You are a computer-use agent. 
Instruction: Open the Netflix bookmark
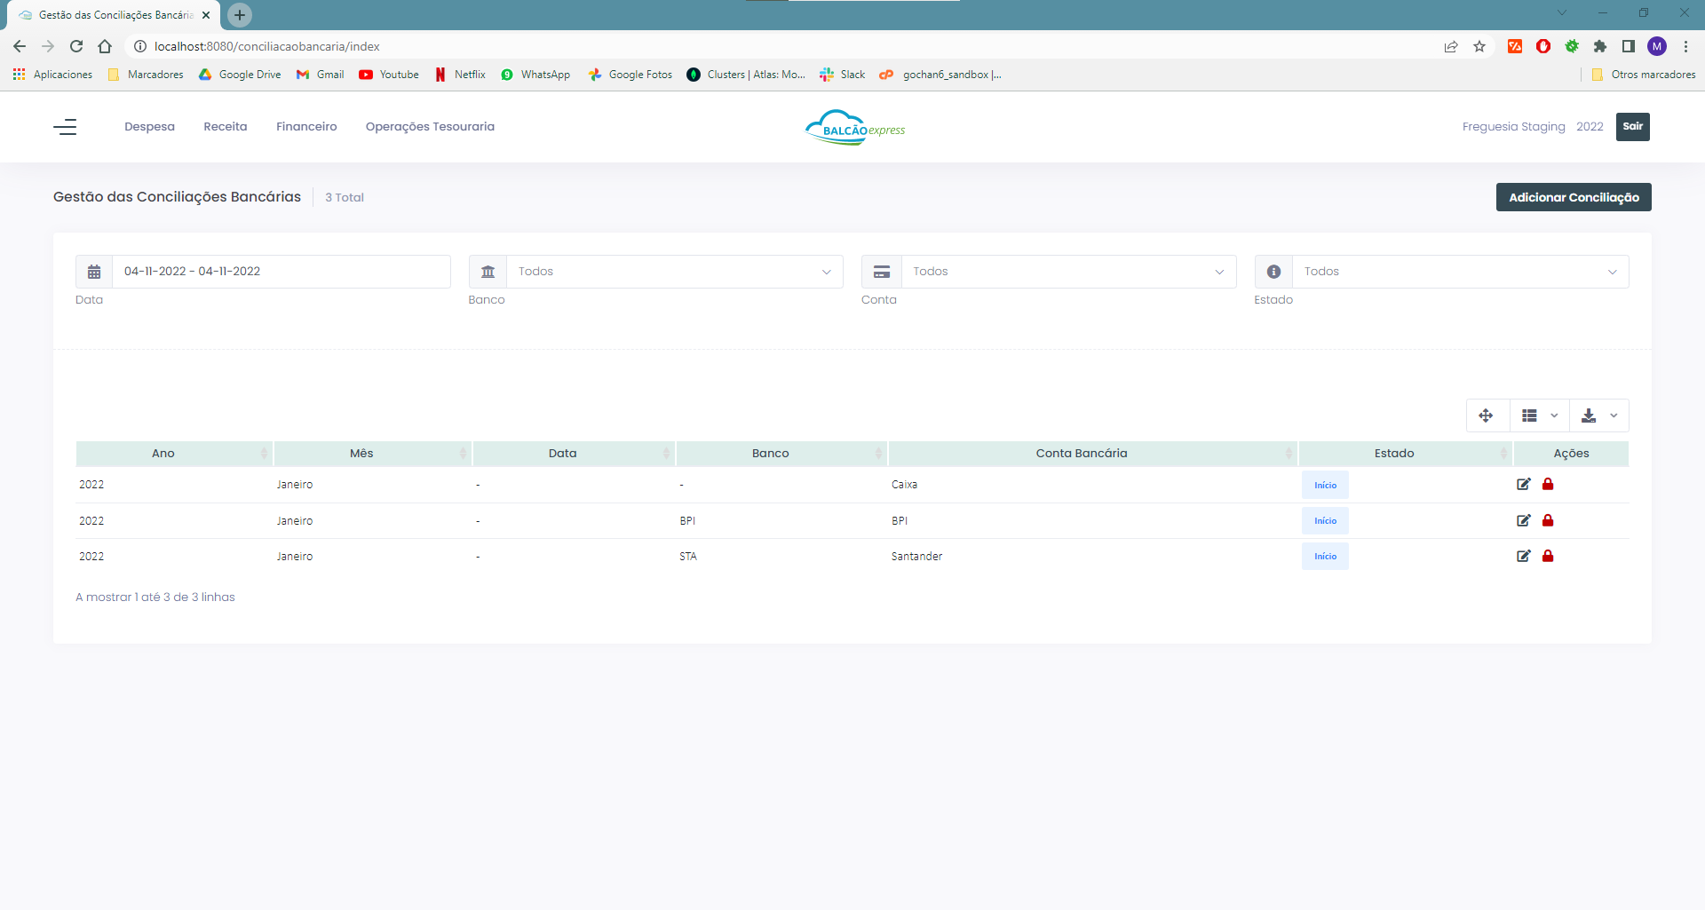coord(460,75)
